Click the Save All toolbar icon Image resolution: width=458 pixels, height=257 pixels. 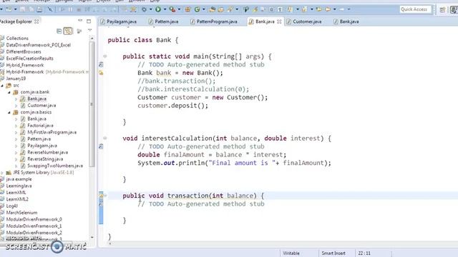31,9
